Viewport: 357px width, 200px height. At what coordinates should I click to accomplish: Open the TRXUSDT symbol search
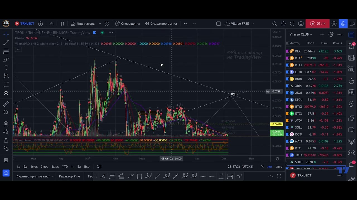(25, 24)
